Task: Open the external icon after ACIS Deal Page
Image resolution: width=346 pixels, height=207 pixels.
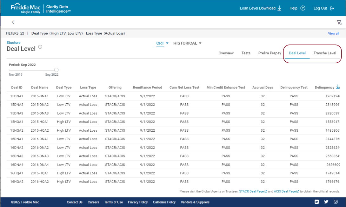Action: pyautogui.click(x=298, y=191)
